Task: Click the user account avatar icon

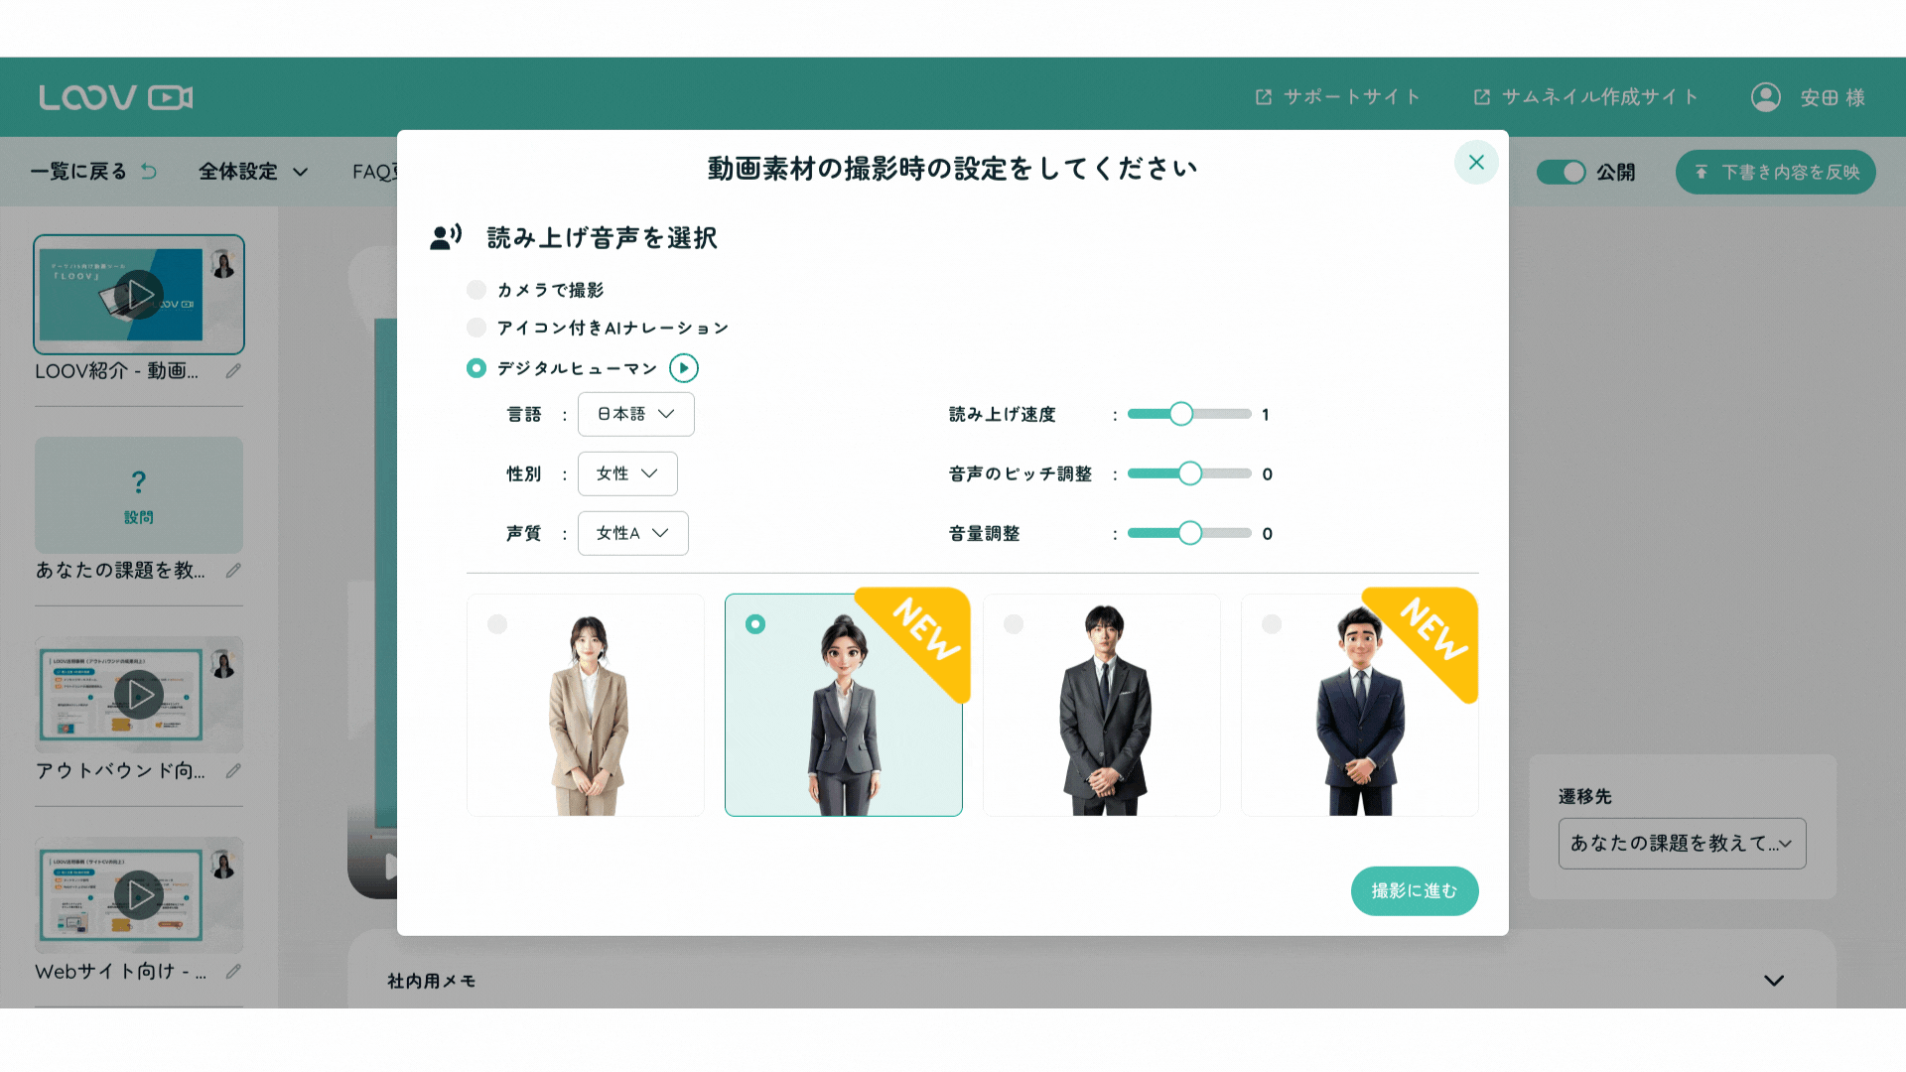Action: 1765,97
